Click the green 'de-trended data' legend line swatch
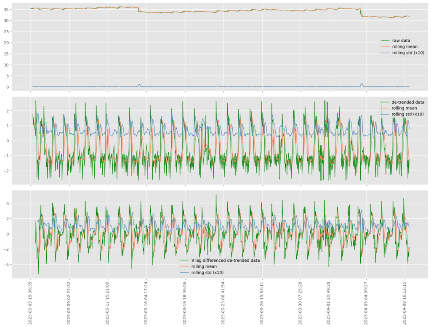The width and height of the screenshot is (431, 327). 385,102
